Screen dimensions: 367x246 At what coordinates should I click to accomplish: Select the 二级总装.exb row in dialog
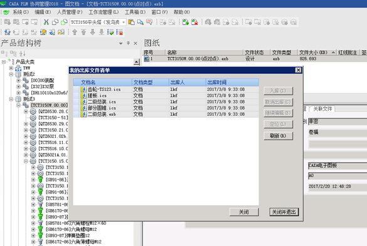[x=166, y=114]
